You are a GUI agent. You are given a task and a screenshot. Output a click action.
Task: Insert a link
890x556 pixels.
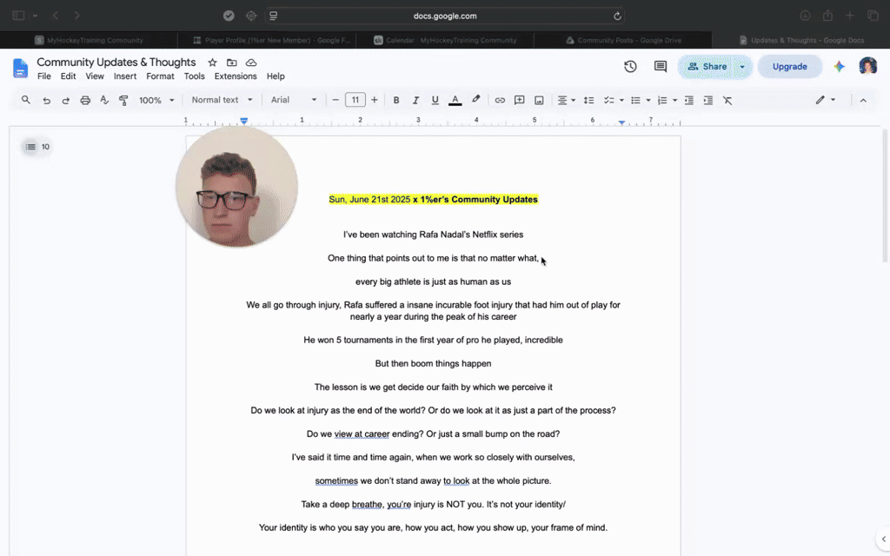pos(500,101)
